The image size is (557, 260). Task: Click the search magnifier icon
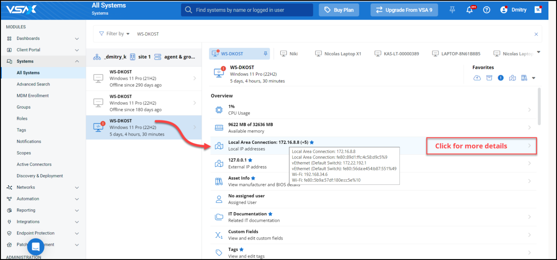coord(188,10)
